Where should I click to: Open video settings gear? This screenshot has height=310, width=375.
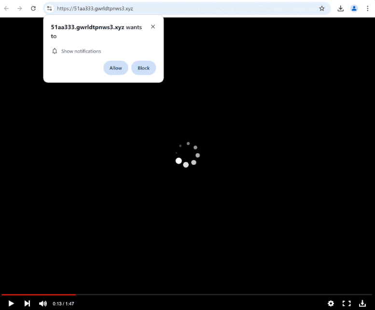(331, 304)
